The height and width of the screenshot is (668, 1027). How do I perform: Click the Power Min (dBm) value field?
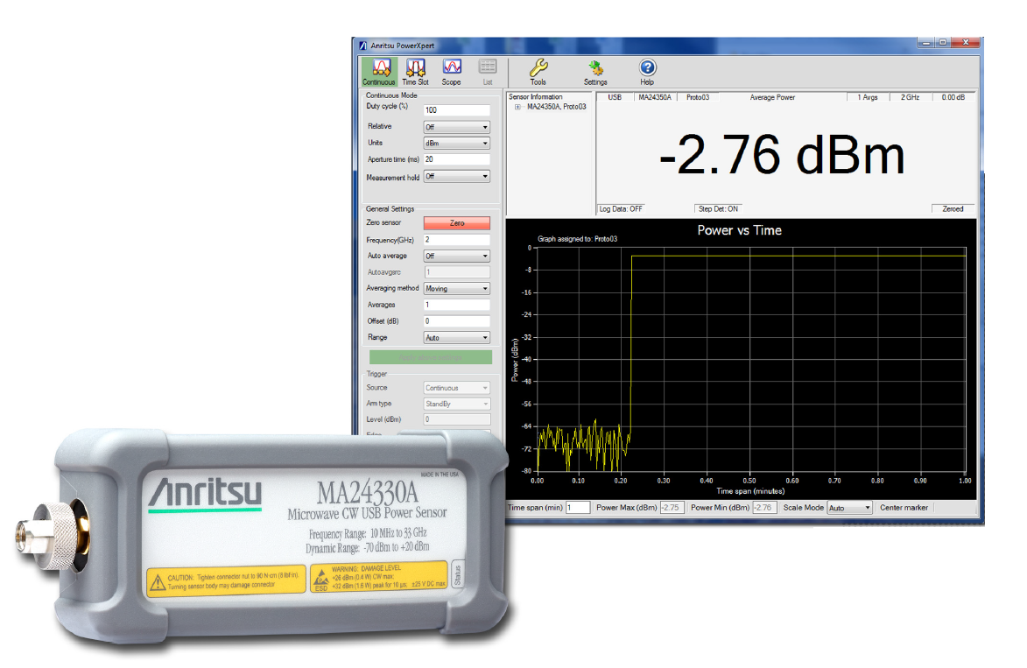(x=764, y=508)
